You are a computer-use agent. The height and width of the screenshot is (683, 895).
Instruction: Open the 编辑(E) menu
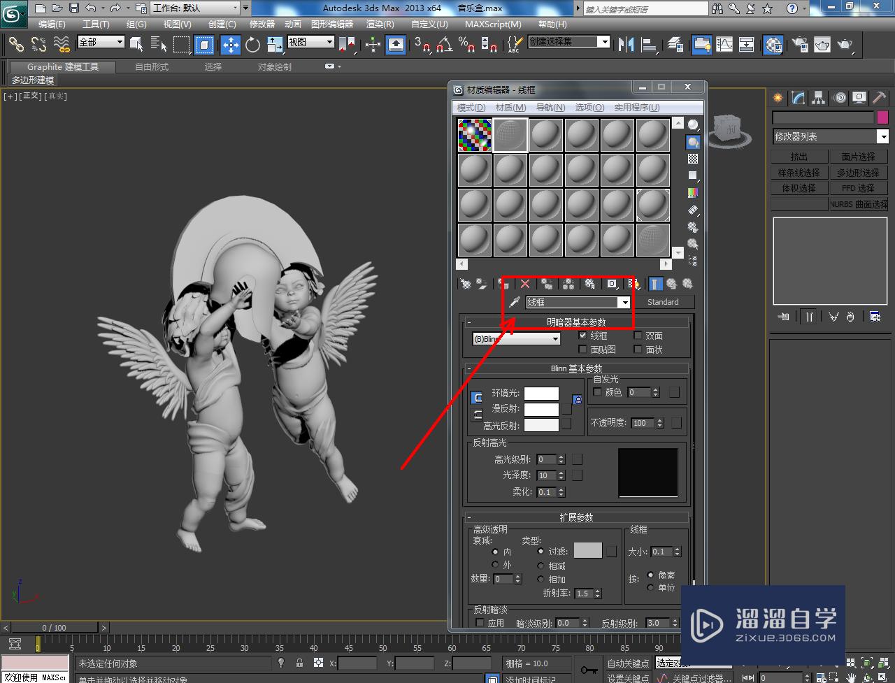pyautogui.click(x=52, y=24)
